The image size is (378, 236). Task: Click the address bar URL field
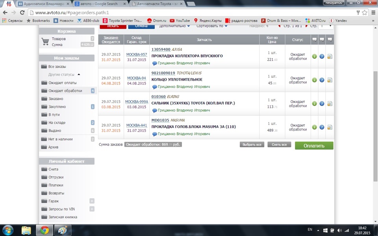pos(193,13)
